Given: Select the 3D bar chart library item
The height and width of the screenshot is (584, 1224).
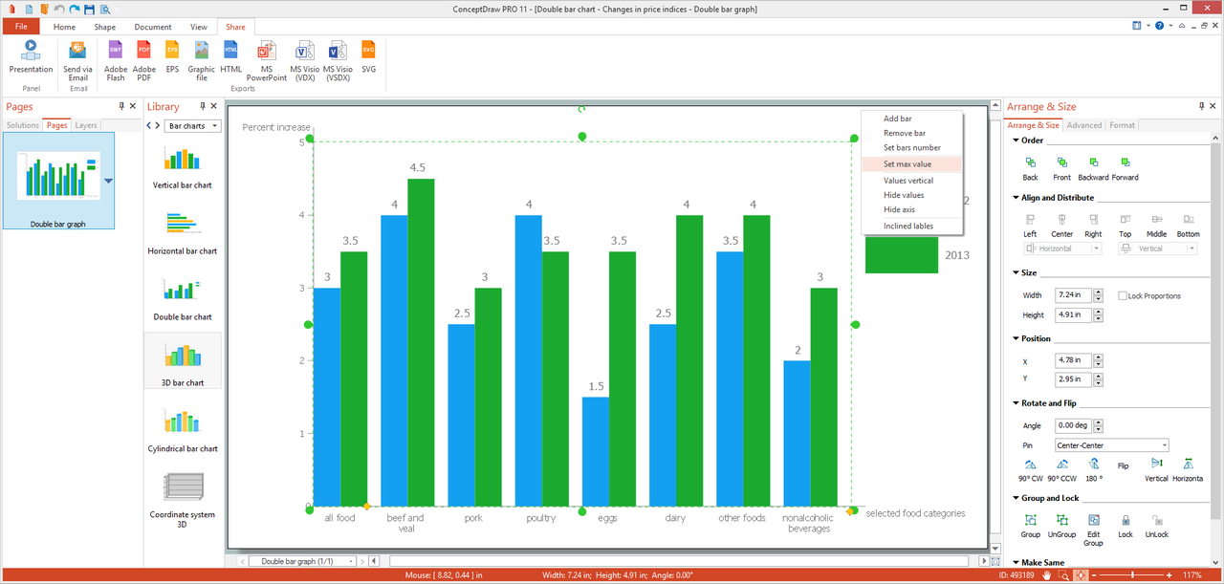Looking at the screenshot, I should point(182,360).
